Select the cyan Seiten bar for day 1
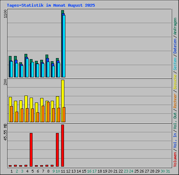 (12, 69)
